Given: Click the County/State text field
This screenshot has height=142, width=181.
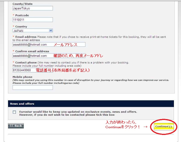Looking at the screenshot, I should tap(33, 8).
